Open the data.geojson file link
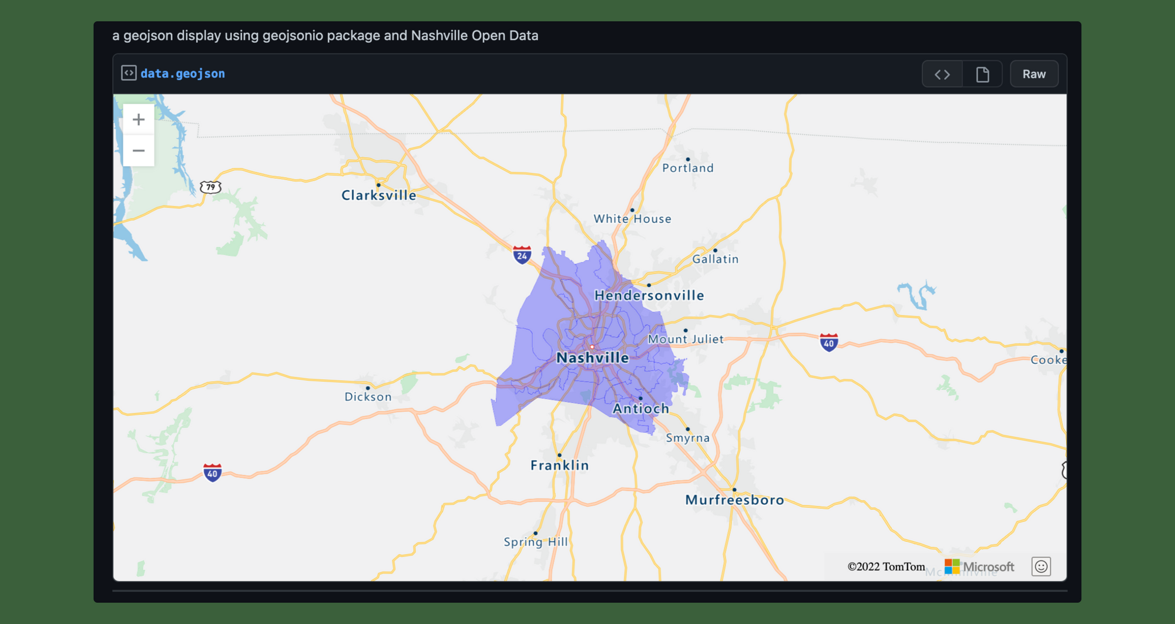Screen dimensions: 1175x624 (x=183, y=73)
